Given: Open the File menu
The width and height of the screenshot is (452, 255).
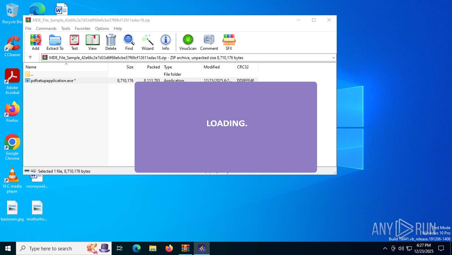Looking at the screenshot, I should click(x=28, y=29).
